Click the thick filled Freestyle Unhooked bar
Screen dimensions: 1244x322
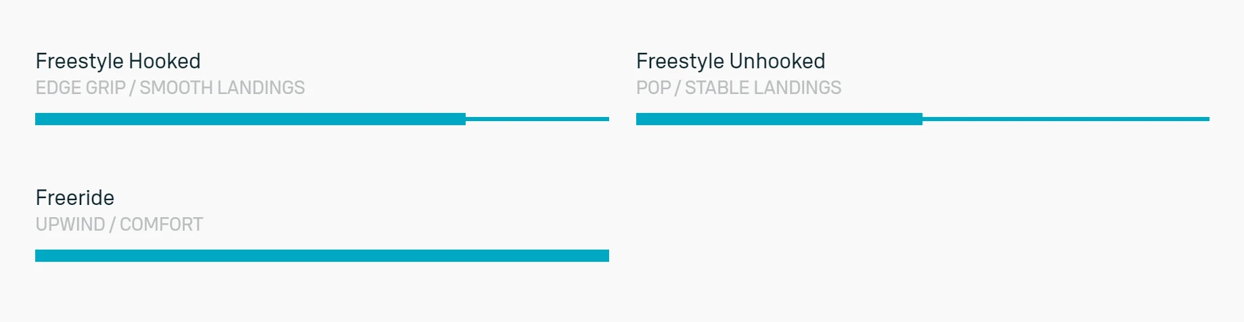tap(779, 119)
